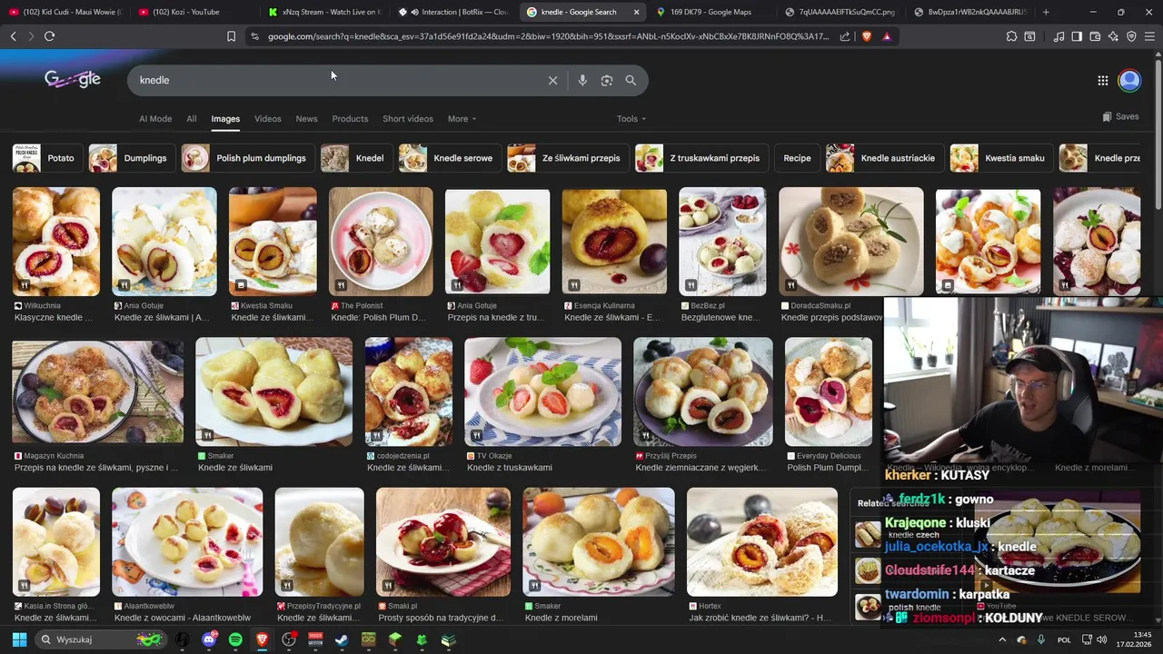Open OBS Studio from the taskbar

pos(289,639)
